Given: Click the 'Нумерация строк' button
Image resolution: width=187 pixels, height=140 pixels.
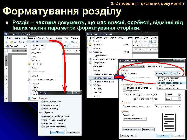Looking at the screenshot, I should tap(131, 129).
